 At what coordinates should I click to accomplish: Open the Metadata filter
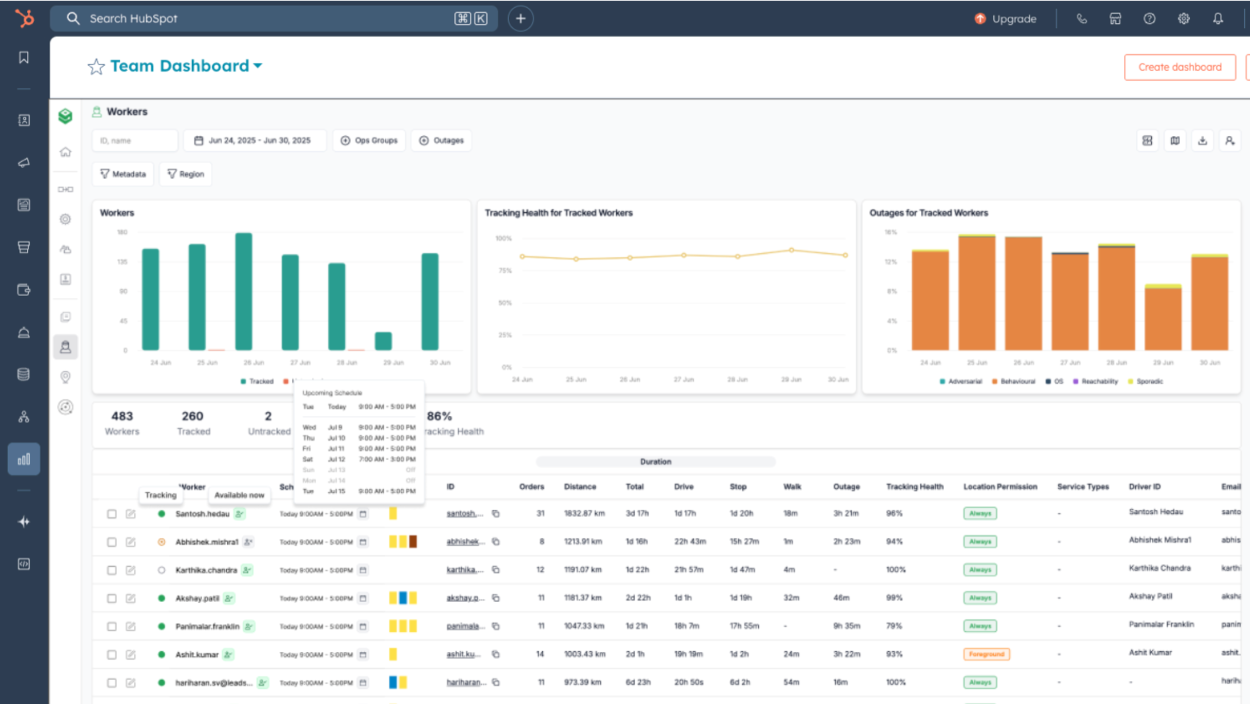tap(123, 174)
